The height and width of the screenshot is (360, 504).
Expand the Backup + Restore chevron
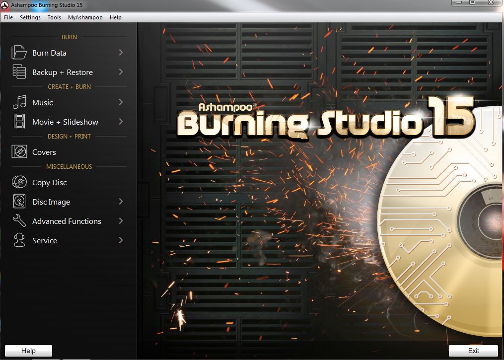point(121,72)
